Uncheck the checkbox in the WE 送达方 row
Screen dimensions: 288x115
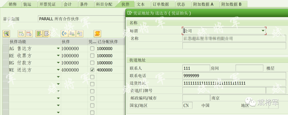pyautogui.click(x=92, y=70)
